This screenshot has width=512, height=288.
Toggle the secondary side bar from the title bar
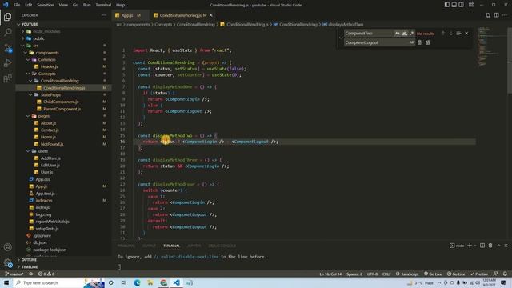461,5
